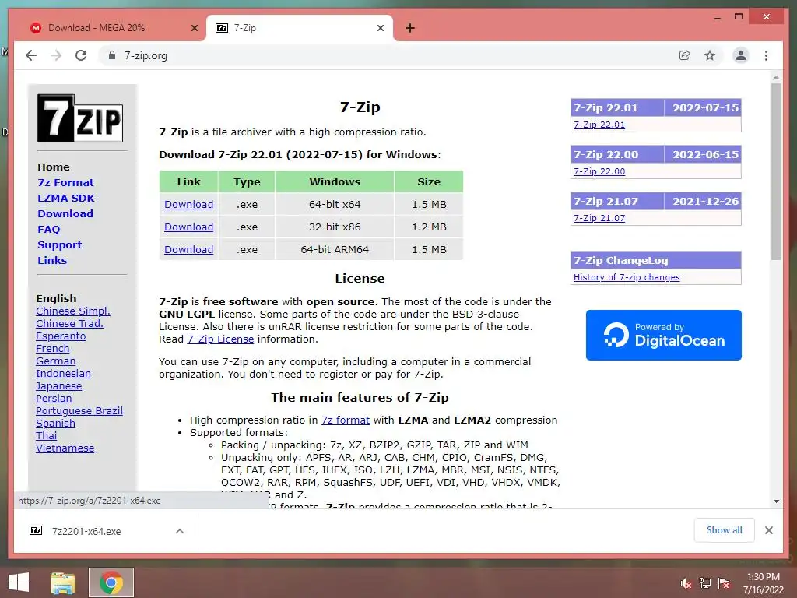Click the scrollbar down arrow

[x=776, y=501]
